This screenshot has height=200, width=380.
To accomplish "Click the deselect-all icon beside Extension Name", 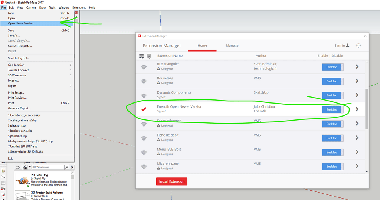I will pyautogui.click(x=149, y=56).
